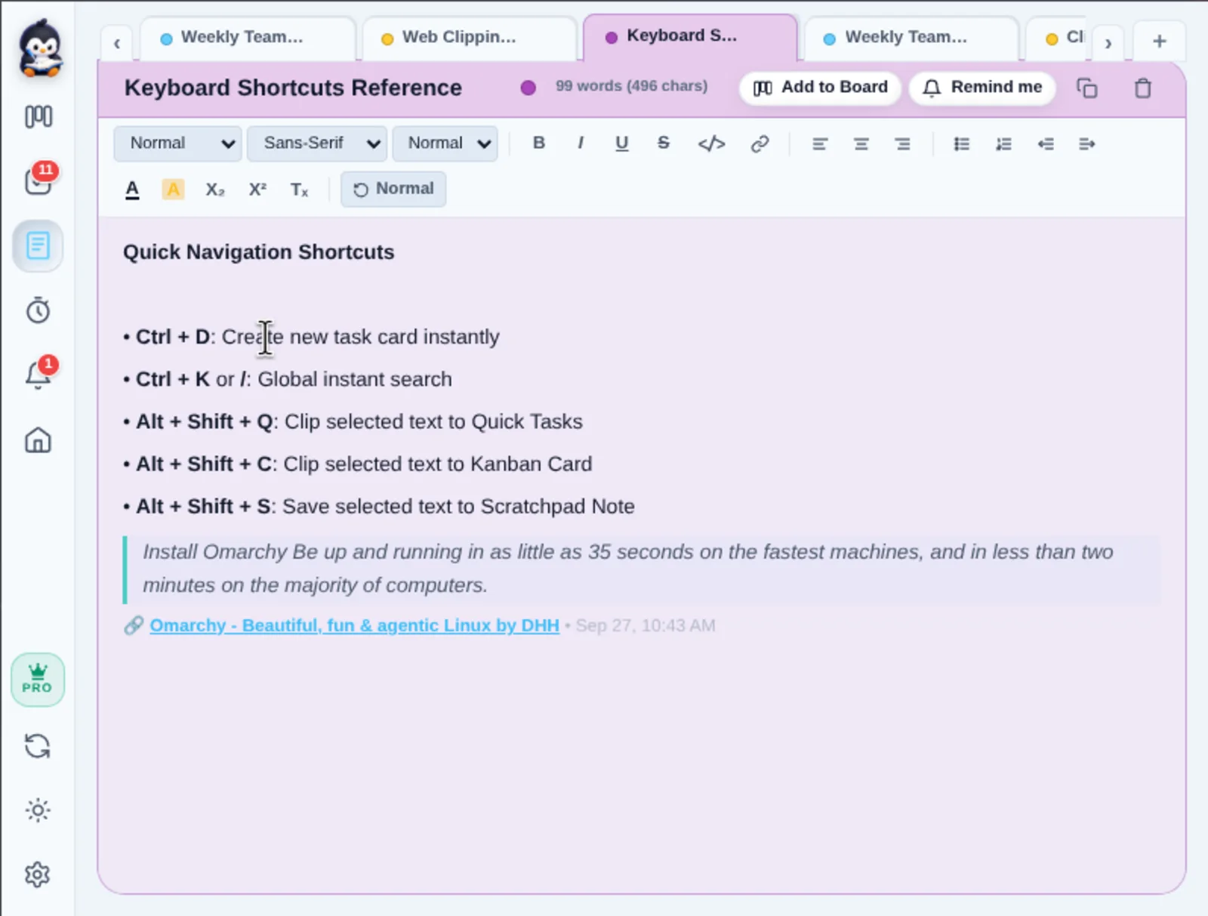This screenshot has width=1208, height=916.
Task: Insert a hyperlink with link icon
Action: 760,143
